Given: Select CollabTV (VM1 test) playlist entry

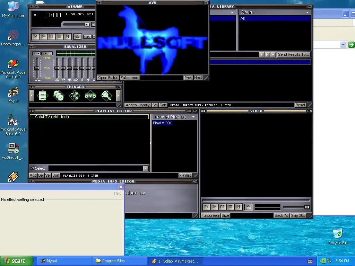Looking at the screenshot, I should (89, 117).
